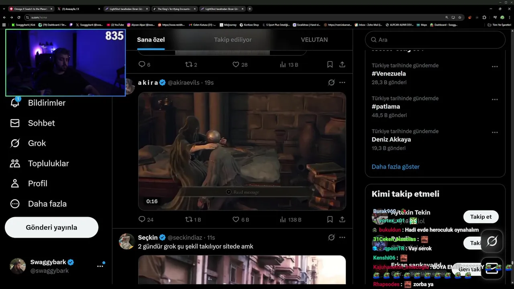This screenshot has height=289, width=514.
Task: Reply to the top post with 6 comments
Action: click(x=141, y=64)
